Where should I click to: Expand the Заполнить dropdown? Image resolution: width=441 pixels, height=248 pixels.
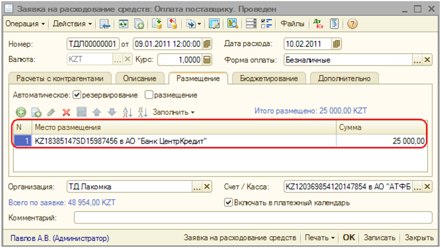pyautogui.click(x=173, y=112)
